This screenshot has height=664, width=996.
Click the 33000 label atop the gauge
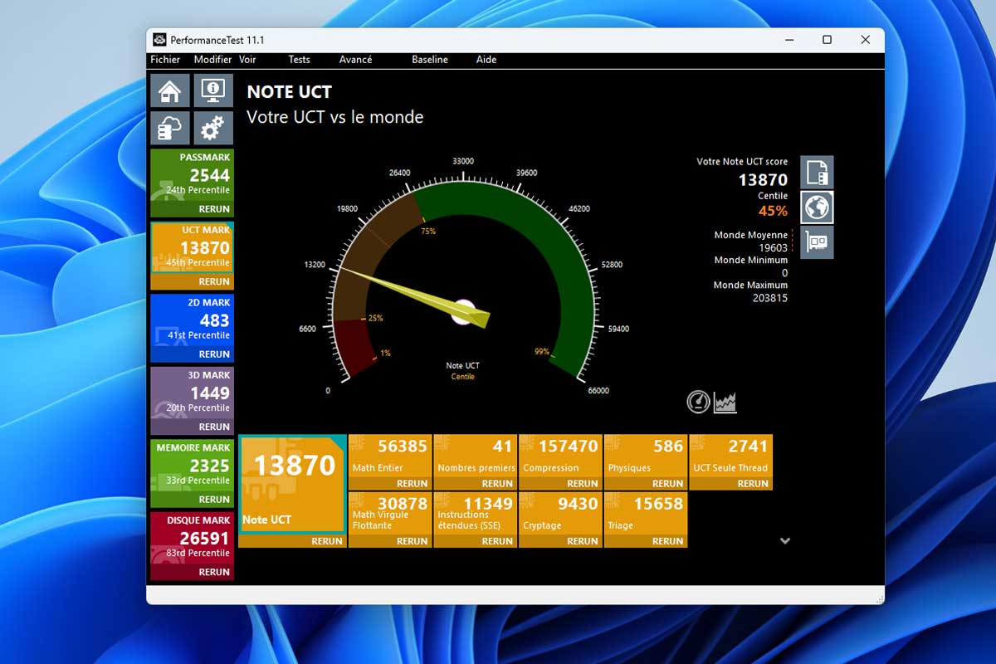coord(463,161)
